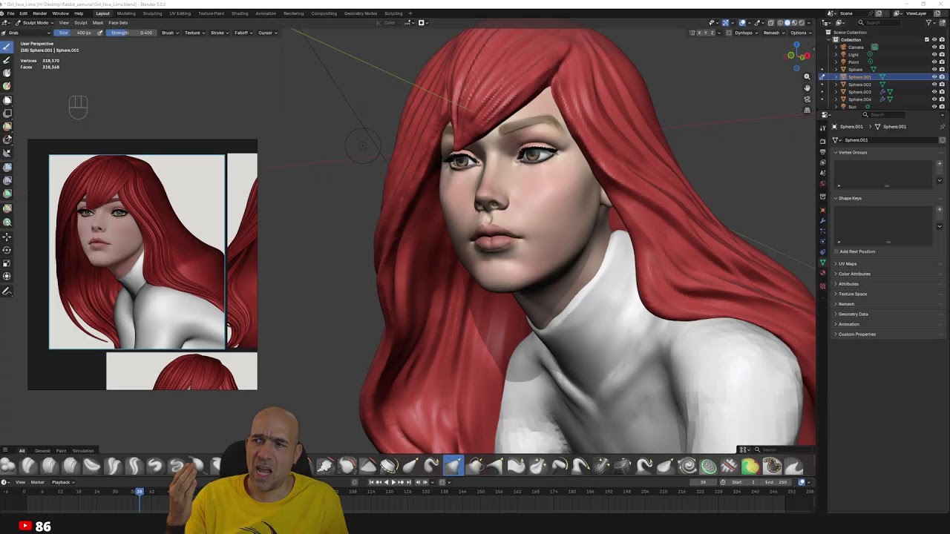Select the highlighted brush in asset shelf
Viewport: 950px width, 534px height.
pyautogui.click(x=453, y=465)
